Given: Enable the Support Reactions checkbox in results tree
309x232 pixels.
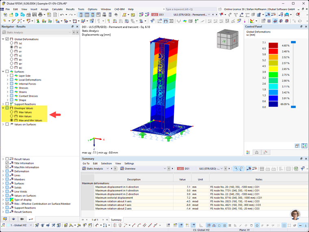Looking at the screenshot, I should [7, 104].
